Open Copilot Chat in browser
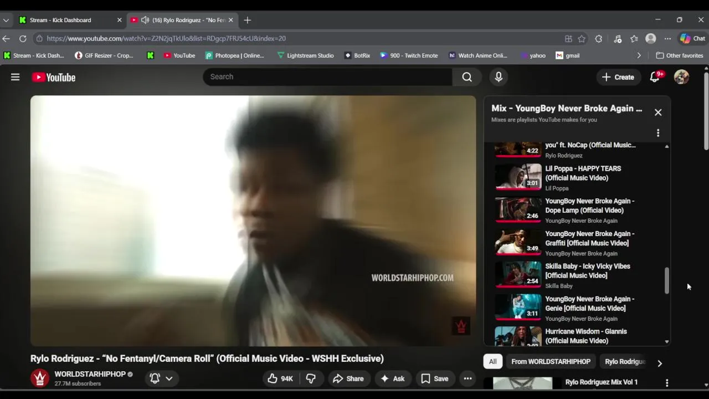Screen dimensions: 709x399 tap(692, 39)
